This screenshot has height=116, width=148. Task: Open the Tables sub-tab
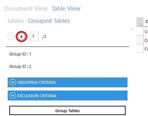click(15, 21)
